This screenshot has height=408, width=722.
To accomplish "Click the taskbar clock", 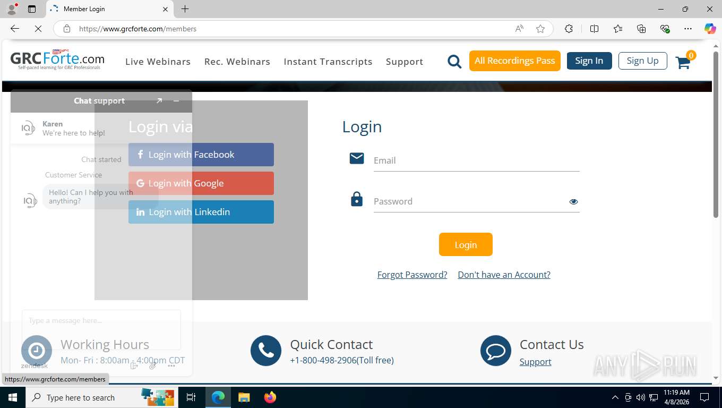I will pyautogui.click(x=676, y=397).
